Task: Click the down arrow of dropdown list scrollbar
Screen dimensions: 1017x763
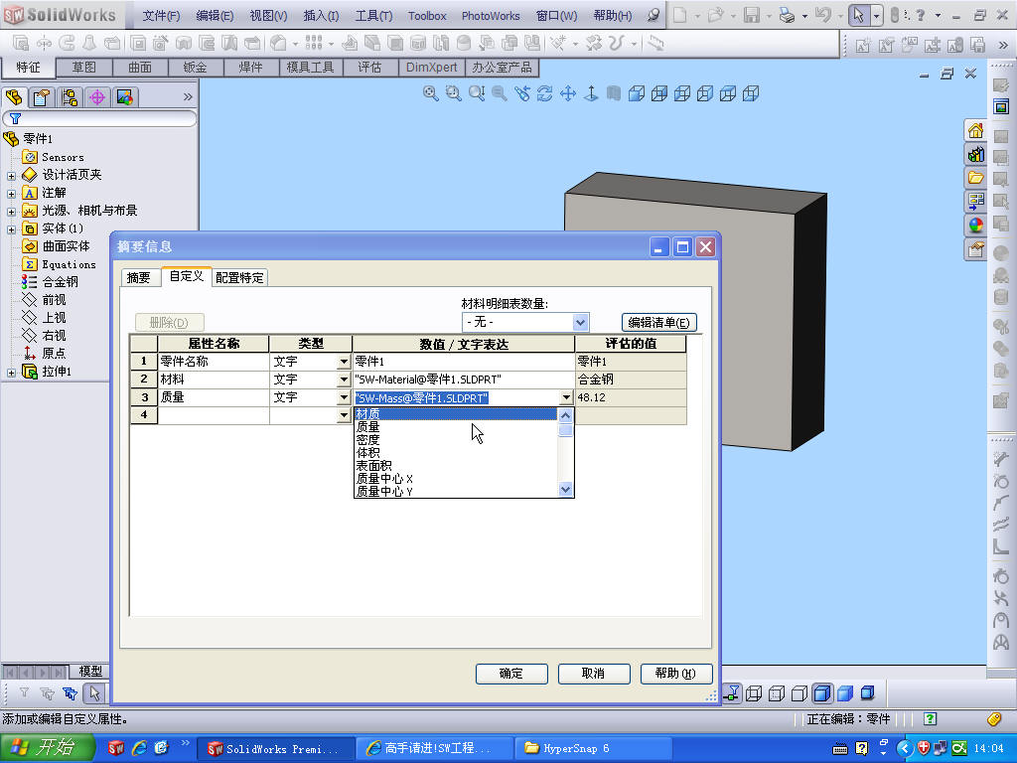Action: click(565, 490)
